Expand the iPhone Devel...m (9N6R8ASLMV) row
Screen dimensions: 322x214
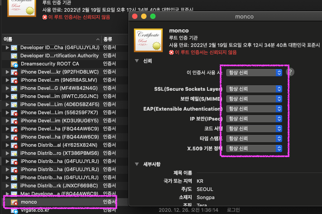(x=7, y=80)
